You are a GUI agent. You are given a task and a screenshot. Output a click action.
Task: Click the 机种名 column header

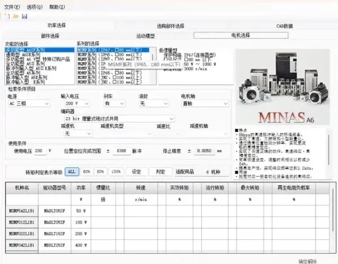coord(22,188)
